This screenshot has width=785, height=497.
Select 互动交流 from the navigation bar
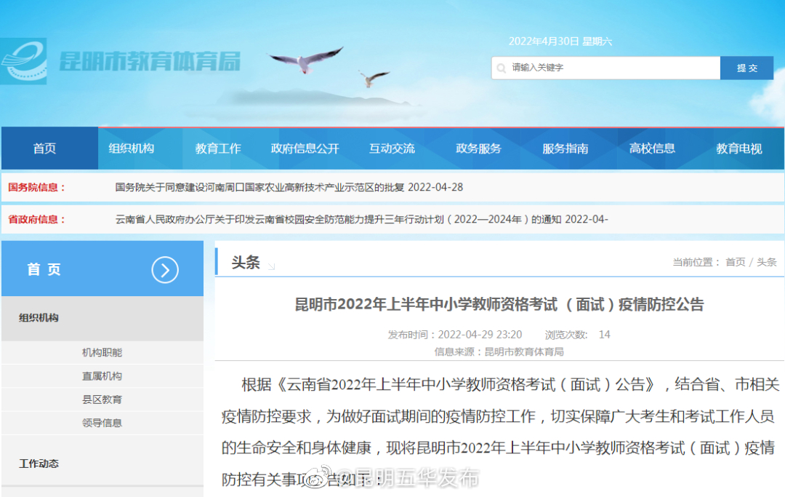coord(392,148)
